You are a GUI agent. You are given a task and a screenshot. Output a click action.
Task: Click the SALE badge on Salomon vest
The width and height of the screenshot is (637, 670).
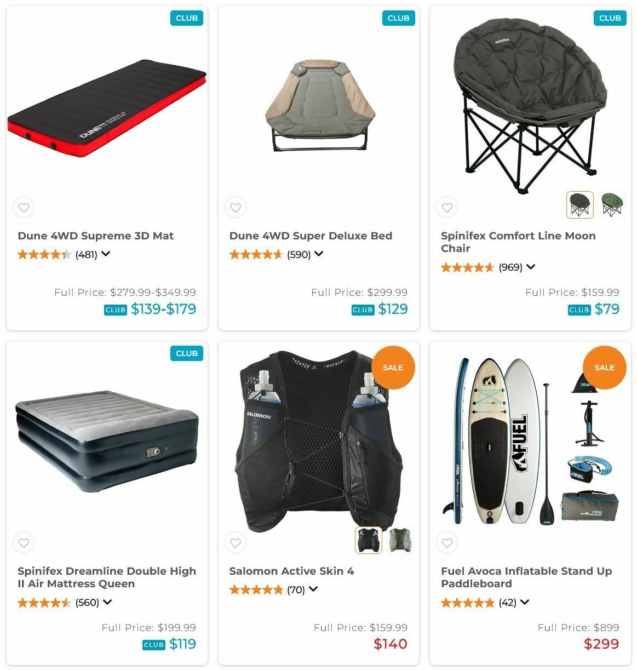393,368
